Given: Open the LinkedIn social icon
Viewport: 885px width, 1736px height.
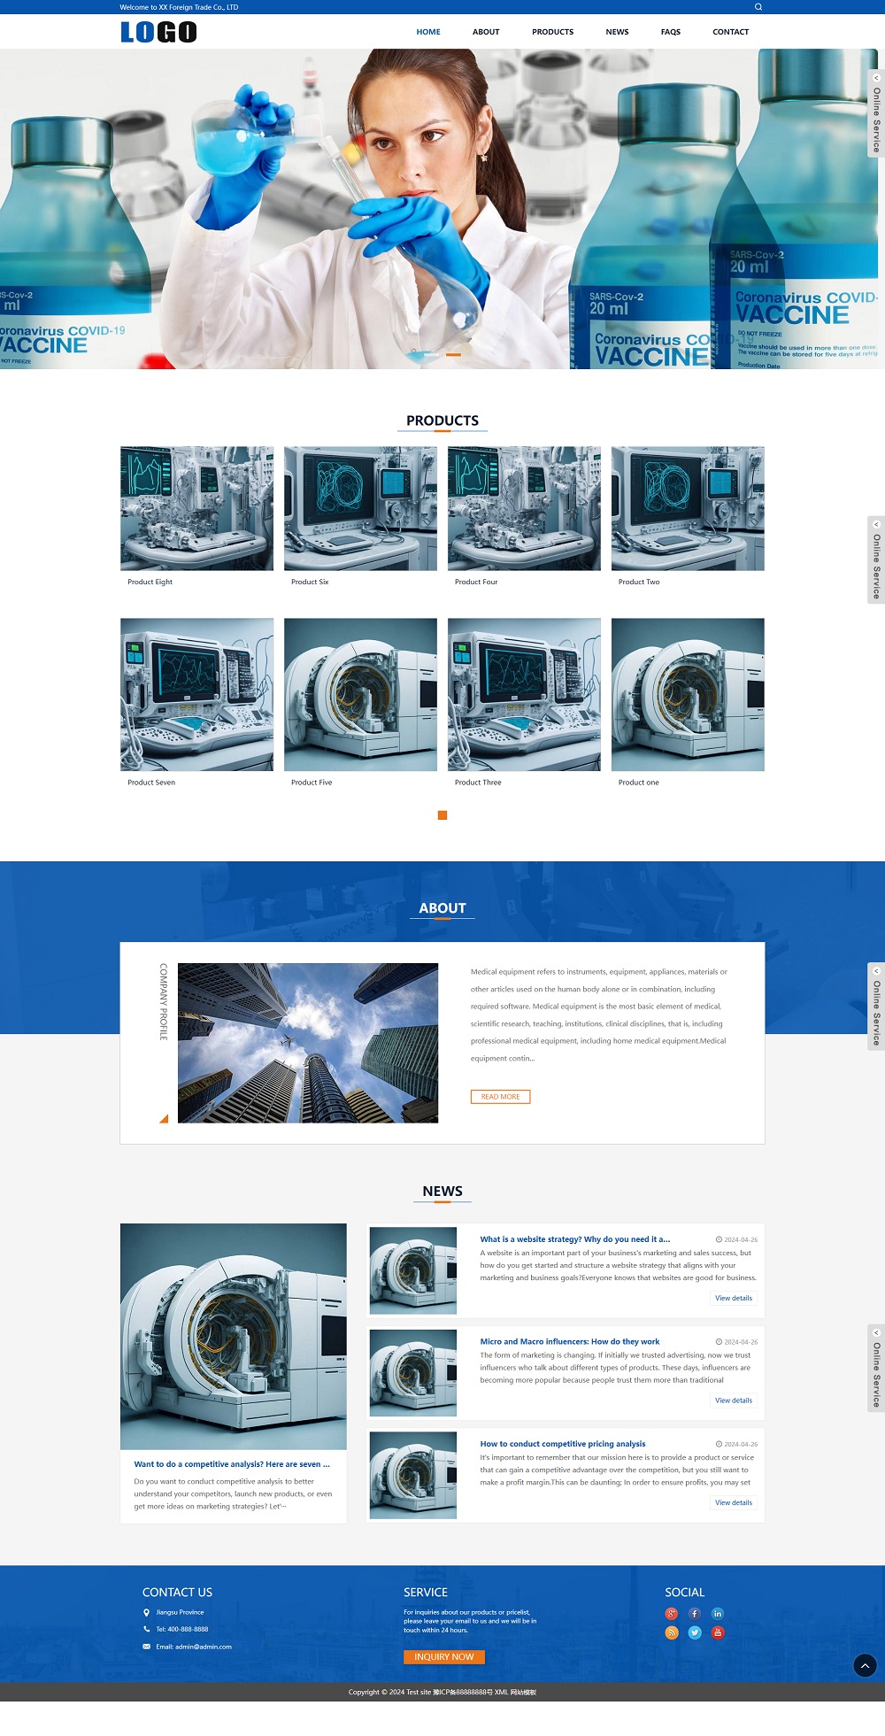Looking at the screenshot, I should click(718, 1614).
